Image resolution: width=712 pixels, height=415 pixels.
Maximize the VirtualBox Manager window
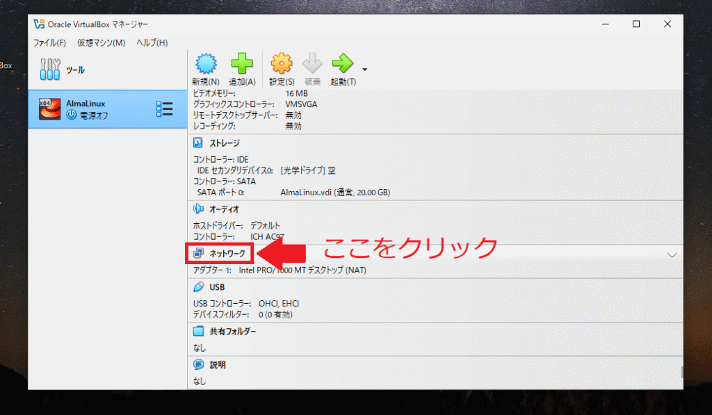[636, 24]
